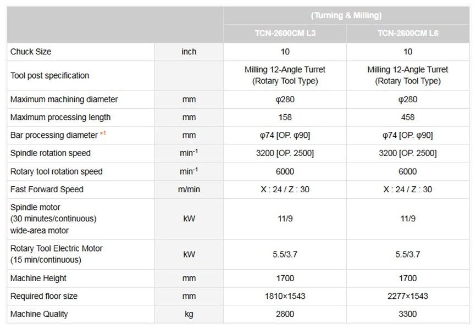Click the orange *1 footnote marker

[x=103, y=134]
